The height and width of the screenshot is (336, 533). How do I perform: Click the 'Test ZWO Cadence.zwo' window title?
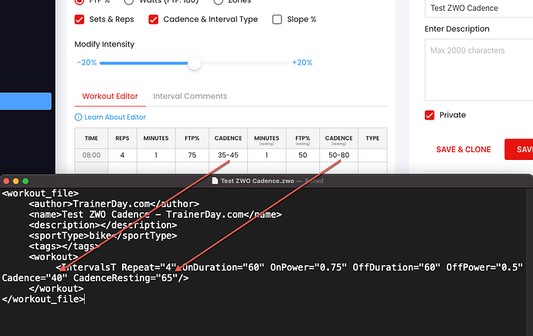[257, 181]
